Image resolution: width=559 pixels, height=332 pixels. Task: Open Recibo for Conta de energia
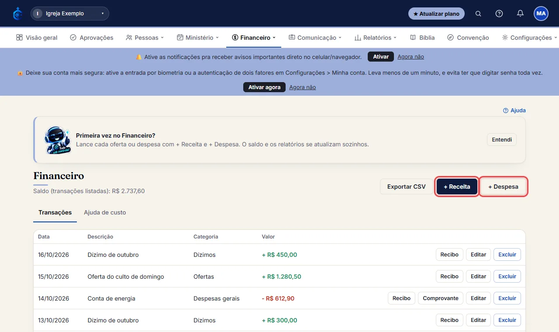pos(401,298)
